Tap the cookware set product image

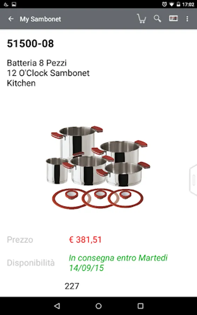tap(98, 167)
